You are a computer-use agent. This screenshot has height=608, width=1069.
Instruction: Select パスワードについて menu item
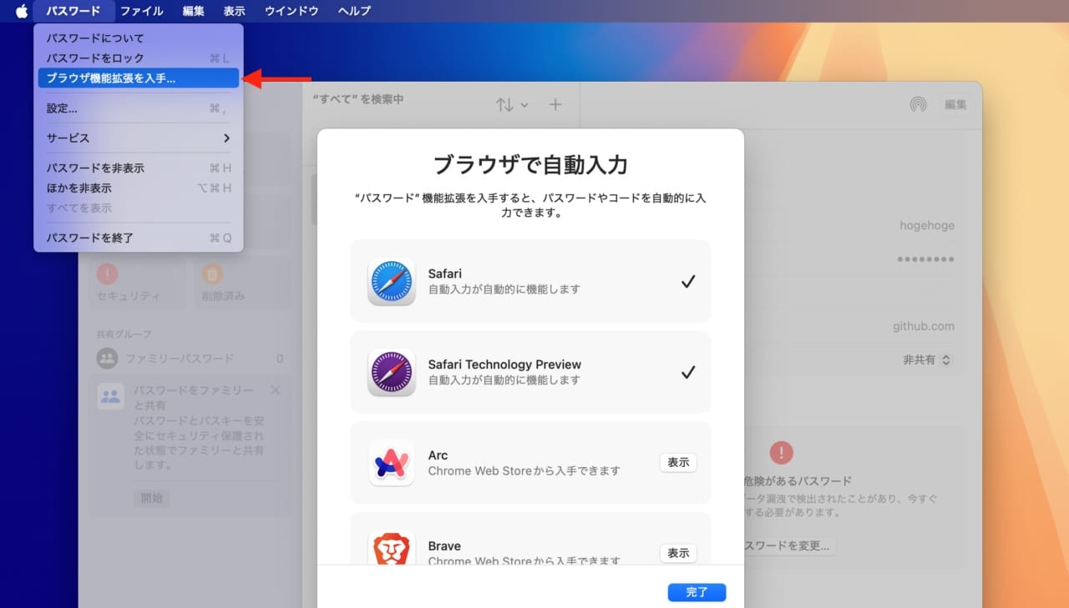click(139, 38)
